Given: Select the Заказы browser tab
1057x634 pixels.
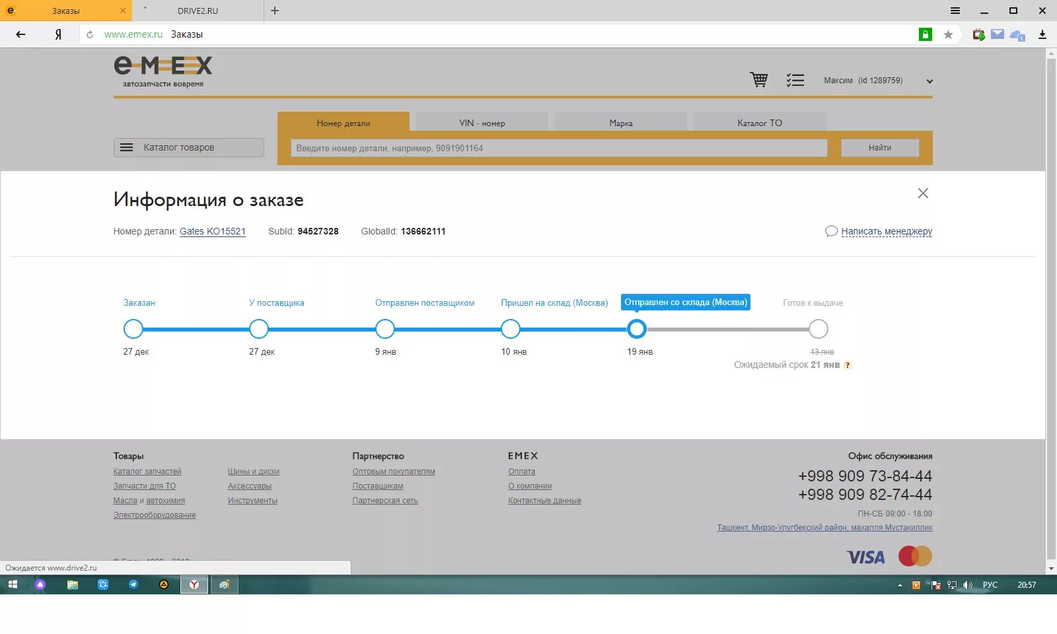Looking at the screenshot, I should tap(65, 11).
